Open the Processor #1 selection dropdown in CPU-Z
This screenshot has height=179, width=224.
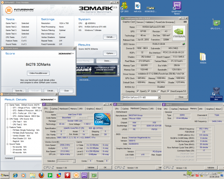click(74, 161)
